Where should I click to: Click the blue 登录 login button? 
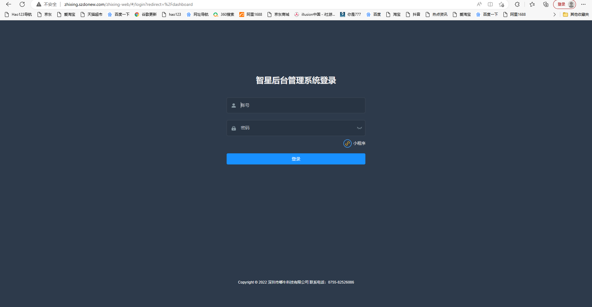click(296, 159)
